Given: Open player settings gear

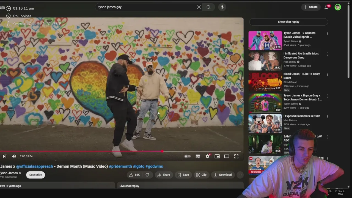Looking at the screenshot, I should pyautogui.click(x=208, y=156).
